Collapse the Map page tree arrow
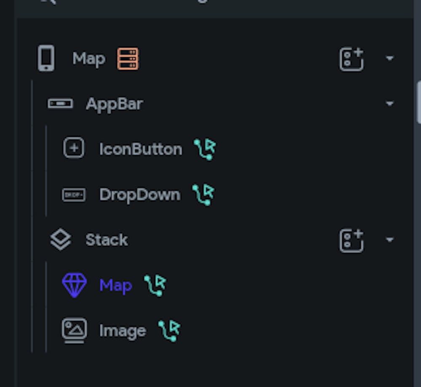Image resolution: width=421 pixels, height=387 pixels. pyautogui.click(x=390, y=59)
